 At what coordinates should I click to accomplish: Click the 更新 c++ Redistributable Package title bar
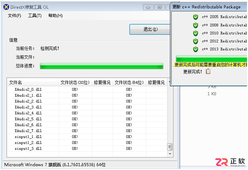pyautogui.click(x=209, y=7)
